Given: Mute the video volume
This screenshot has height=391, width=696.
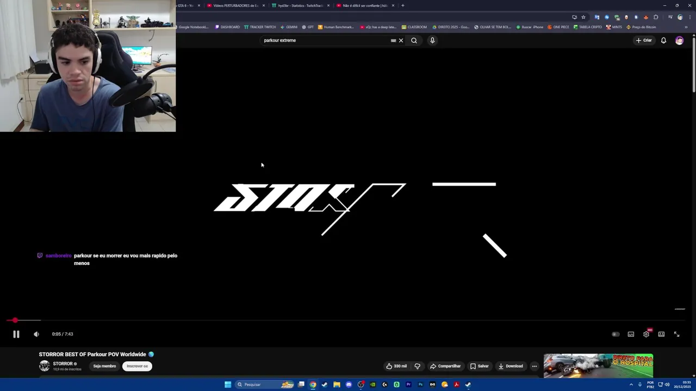Looking at the screenshot, I should [36, 335].
